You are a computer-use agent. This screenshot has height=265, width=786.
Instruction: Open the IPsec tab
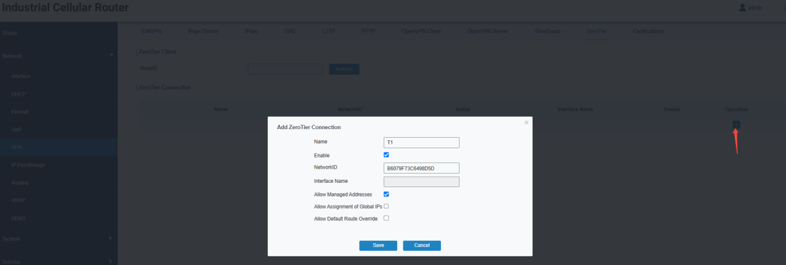click(253, 31)
